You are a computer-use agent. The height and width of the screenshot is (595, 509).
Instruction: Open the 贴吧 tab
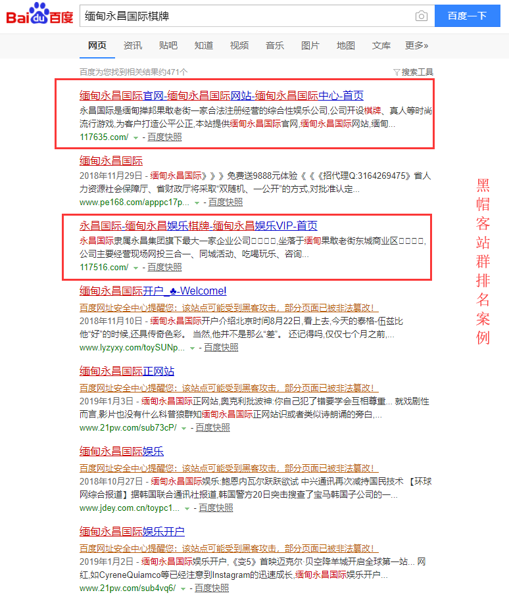tap(168, 45)
